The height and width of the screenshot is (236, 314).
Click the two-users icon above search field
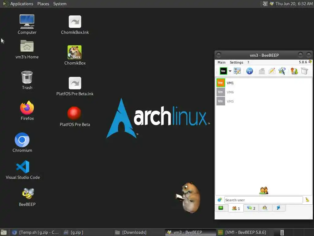coord(264,191)
